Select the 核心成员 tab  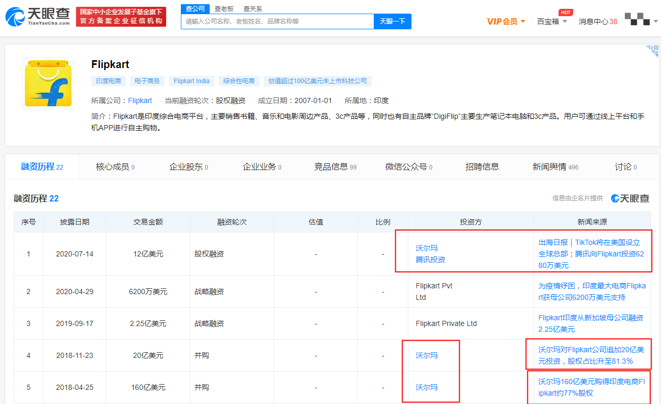115,167
